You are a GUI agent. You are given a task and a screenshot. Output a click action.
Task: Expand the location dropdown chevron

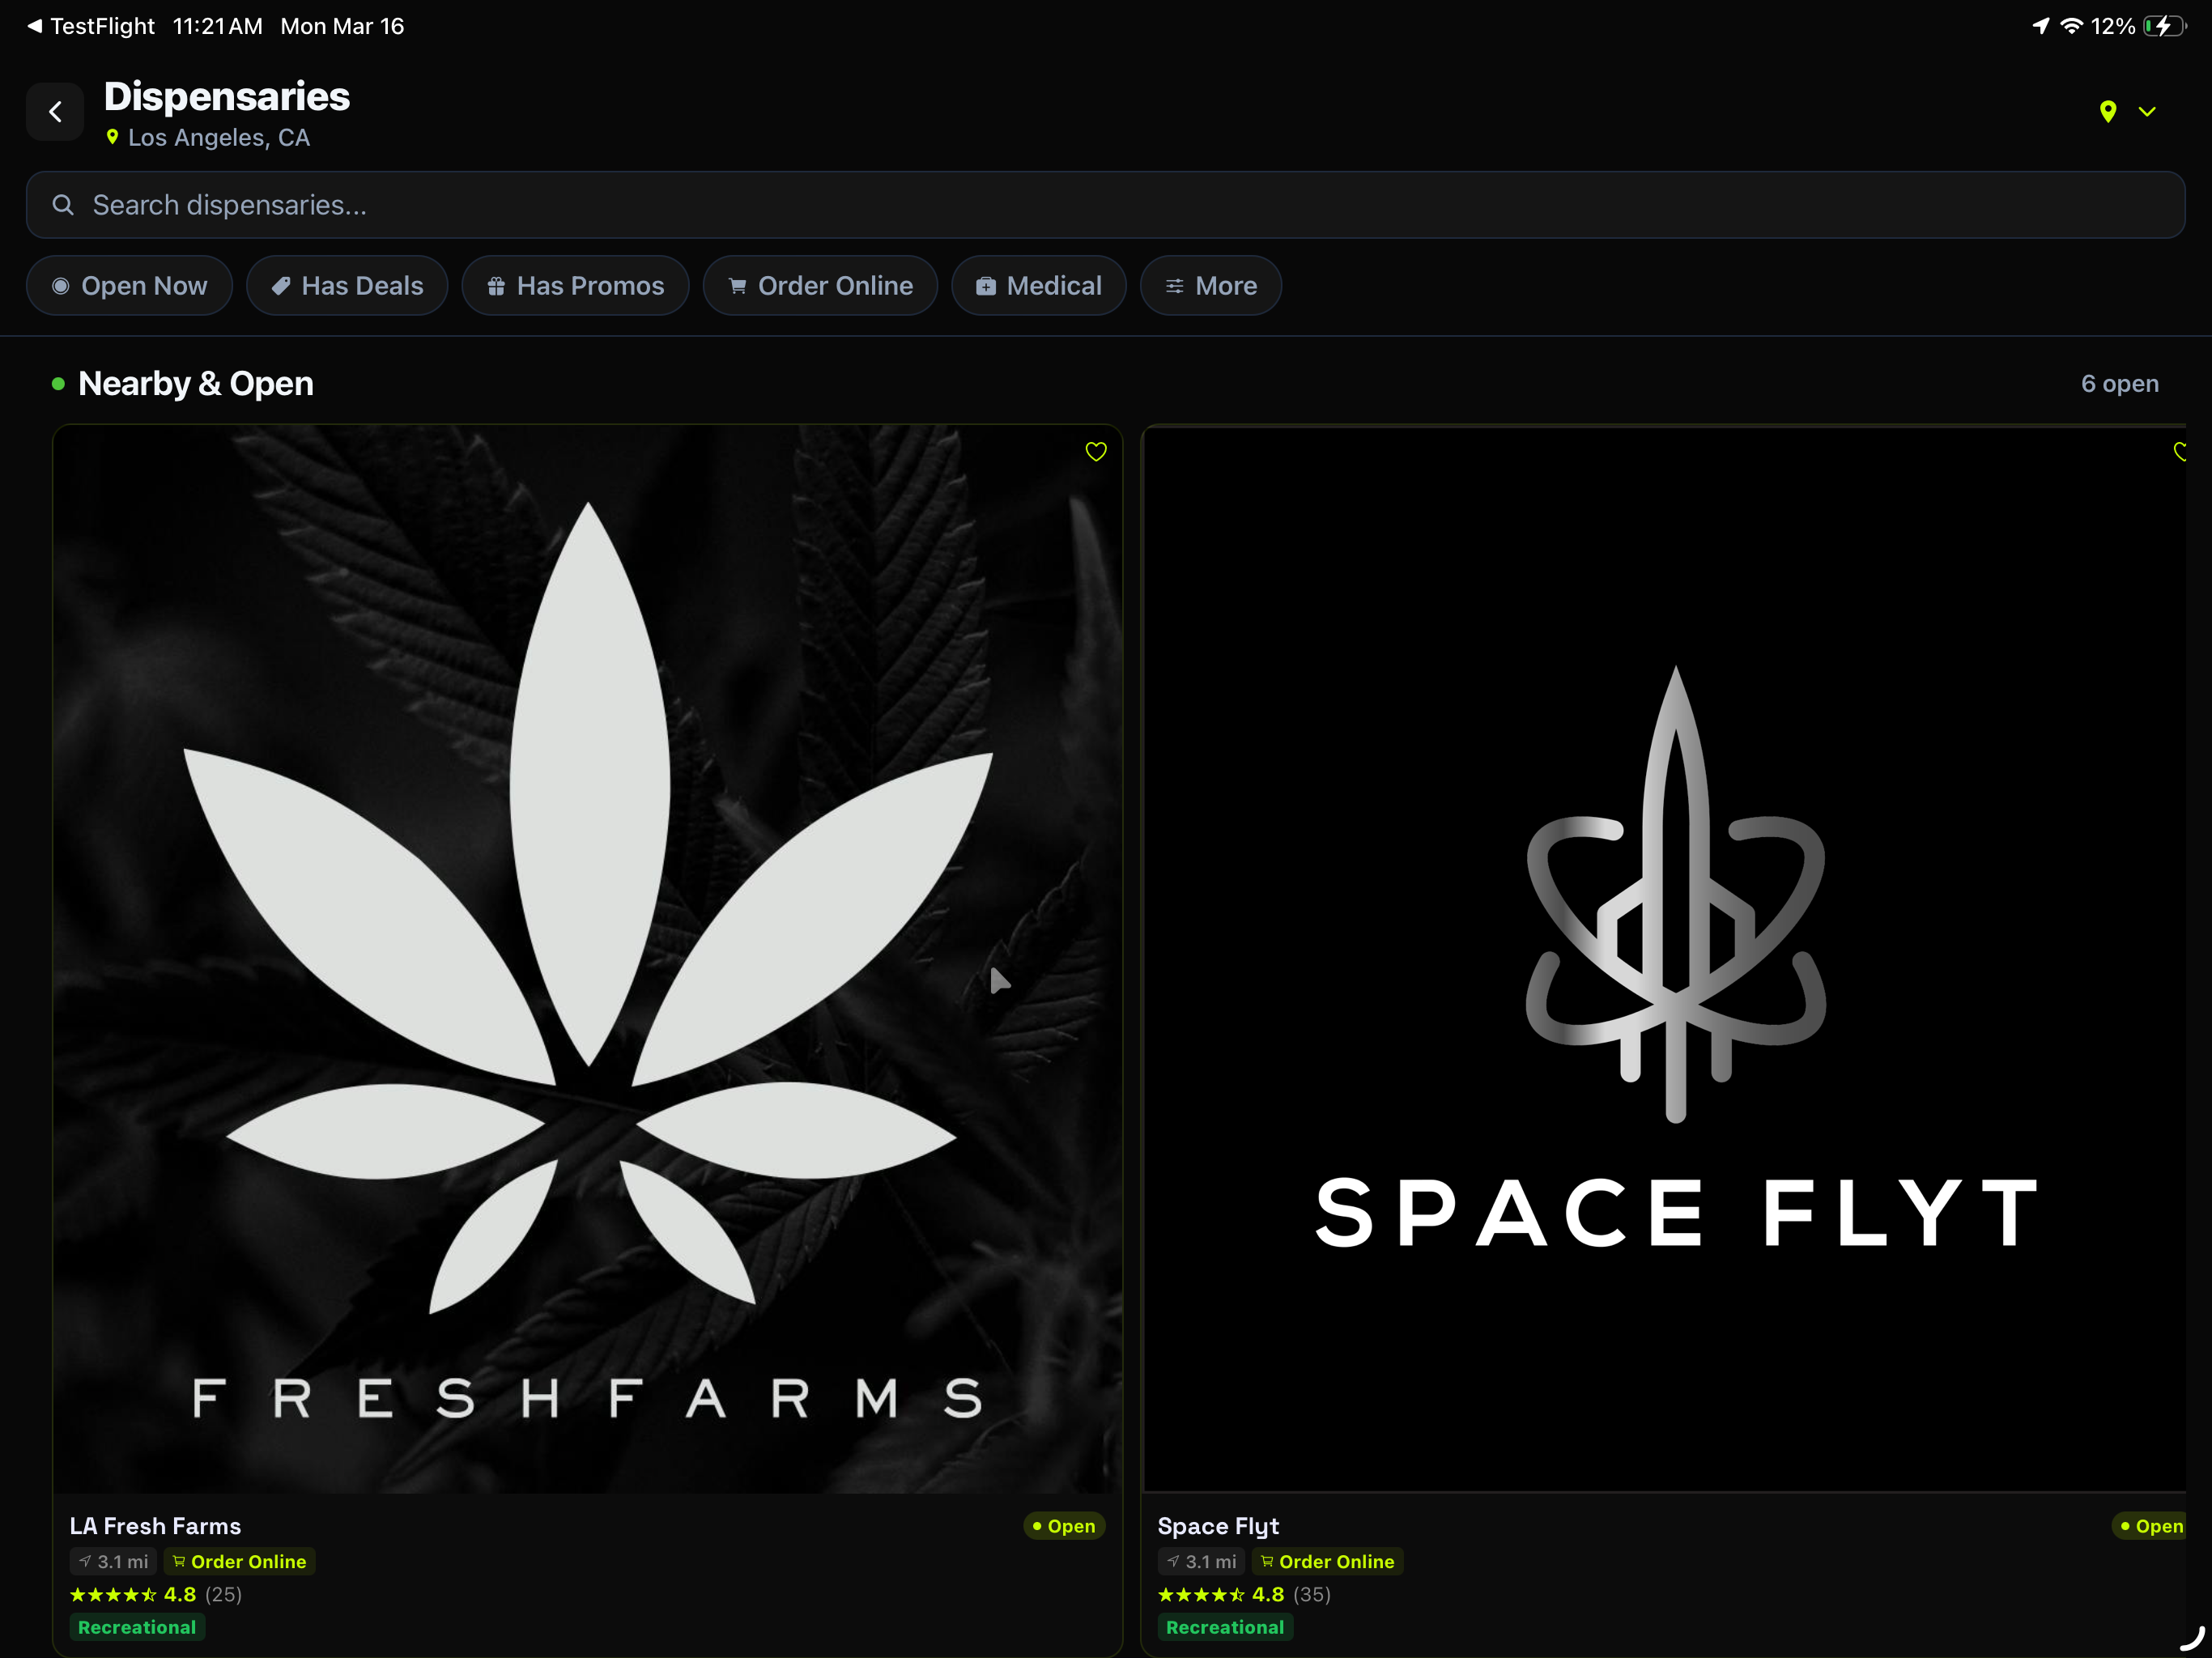point(2147,111)
